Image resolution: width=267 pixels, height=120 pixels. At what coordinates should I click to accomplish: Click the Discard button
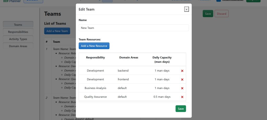[x=221, y=14]
